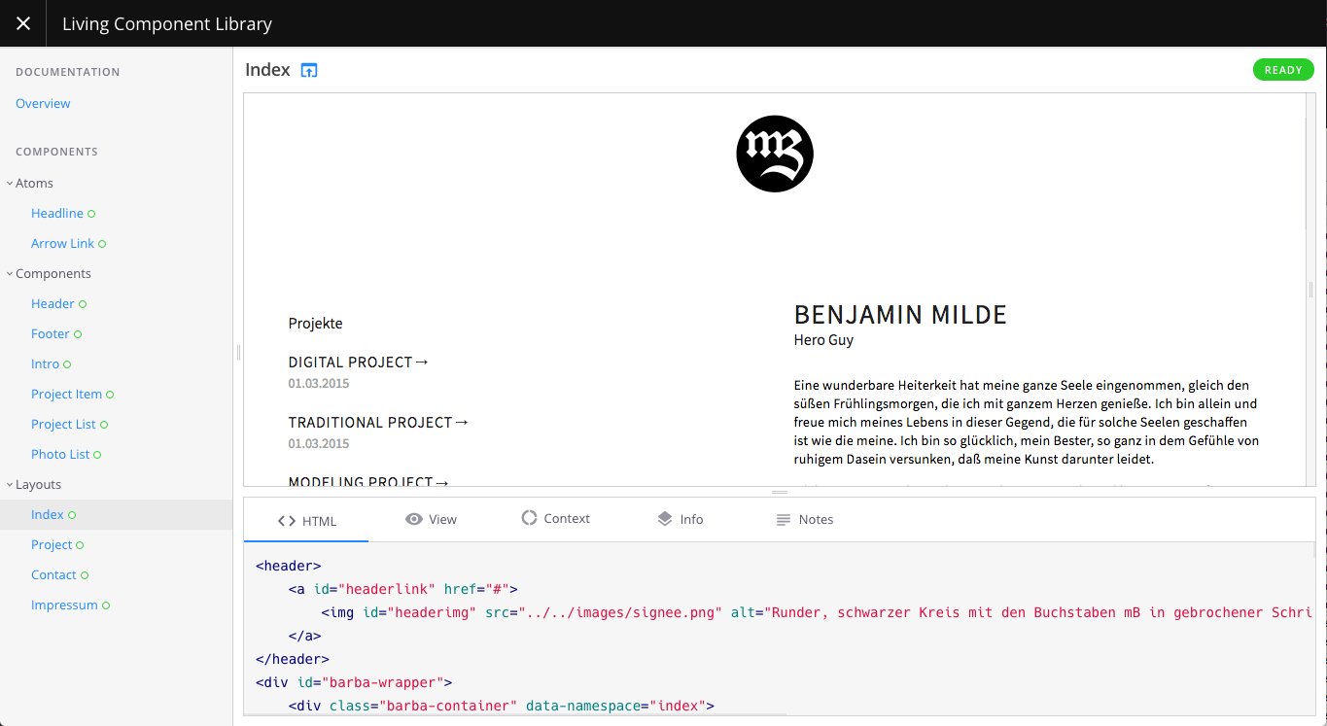The height and width of the screenshot is (726, 1327).
Task: Click the Context tab circle icon
Action: pyautogui.click(x=529, y=518)
